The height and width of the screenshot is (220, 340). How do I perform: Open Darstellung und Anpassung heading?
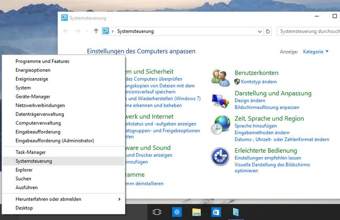pyautogui.click(x=273, y=93)
